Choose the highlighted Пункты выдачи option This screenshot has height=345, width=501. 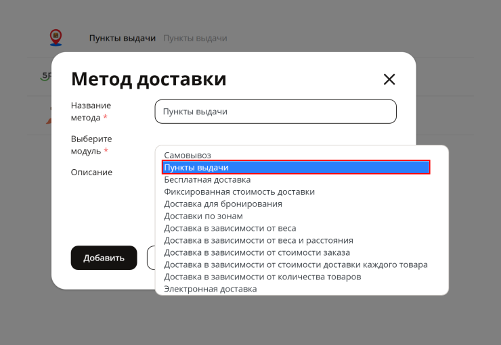coord(296,167)
